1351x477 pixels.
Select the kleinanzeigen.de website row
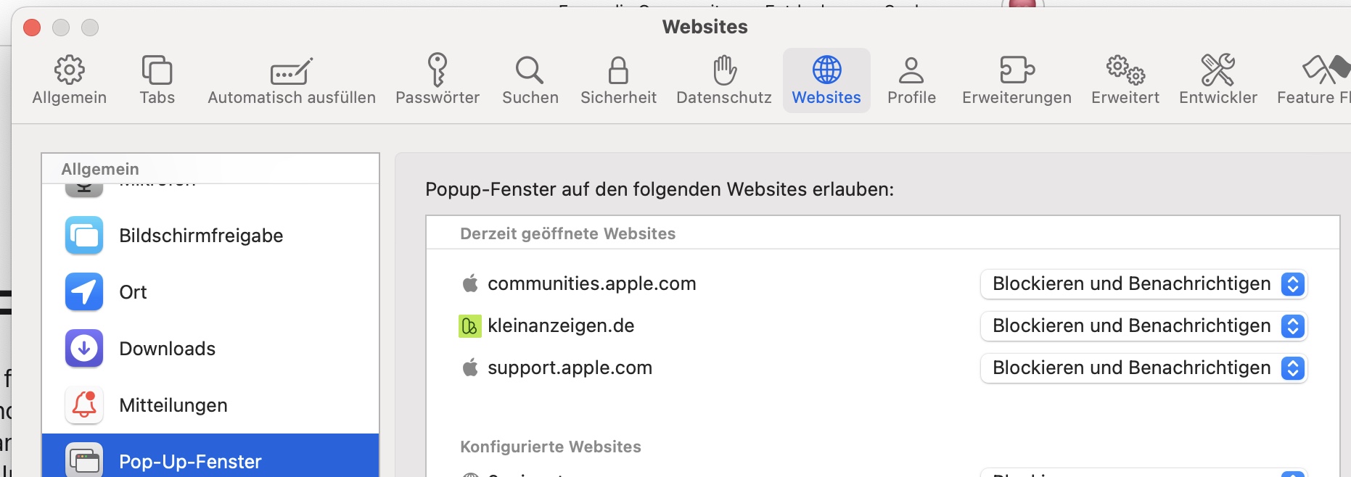[x=561, y=326]
